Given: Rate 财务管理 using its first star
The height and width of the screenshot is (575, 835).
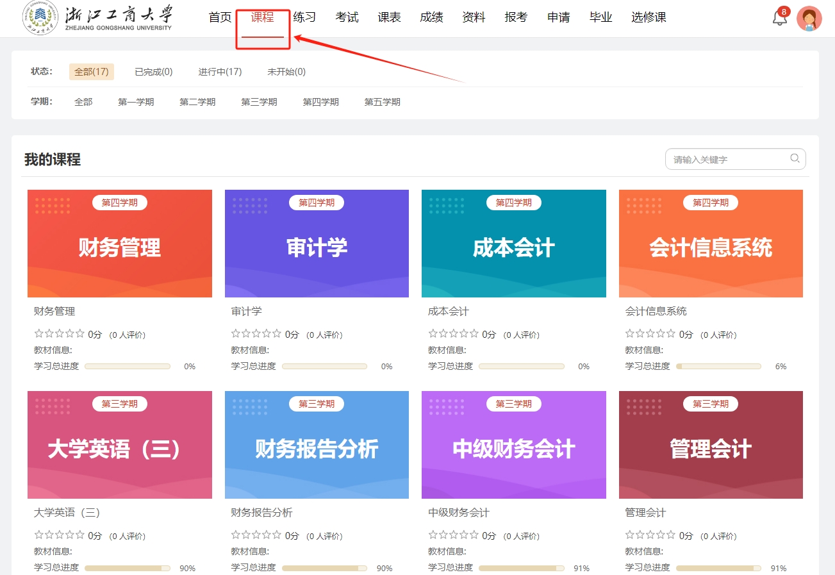Looking at the screenshot, I should point(38,334).
